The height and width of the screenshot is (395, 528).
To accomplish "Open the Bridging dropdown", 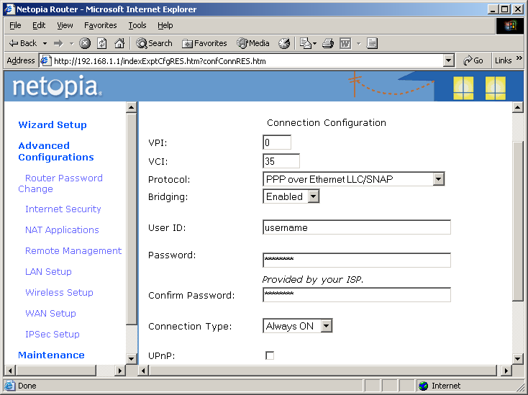I will coord(313,196).
